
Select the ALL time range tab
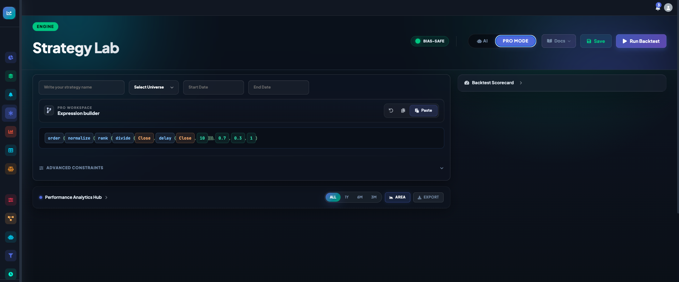tap(333, 197)
